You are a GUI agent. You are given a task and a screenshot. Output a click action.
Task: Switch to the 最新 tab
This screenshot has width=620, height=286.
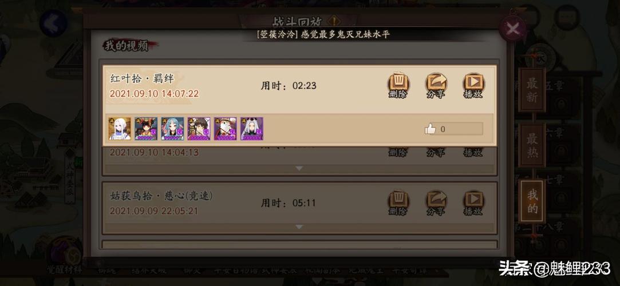pyautogui.click(x=532, y=90)
